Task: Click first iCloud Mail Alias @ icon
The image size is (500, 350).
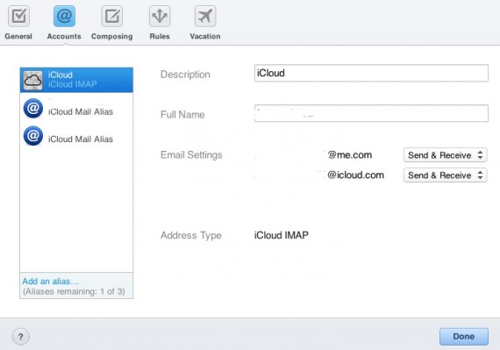Action: pyautogui.click(x=33, y=109)
